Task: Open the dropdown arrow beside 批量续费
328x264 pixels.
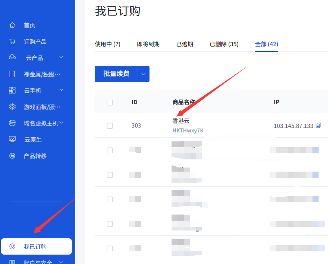Action: click(143, 74)
